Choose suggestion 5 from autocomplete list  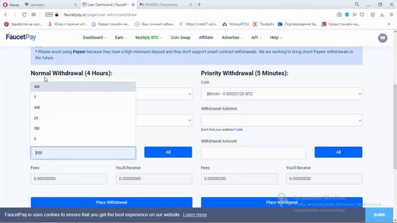tap(83, 139)
